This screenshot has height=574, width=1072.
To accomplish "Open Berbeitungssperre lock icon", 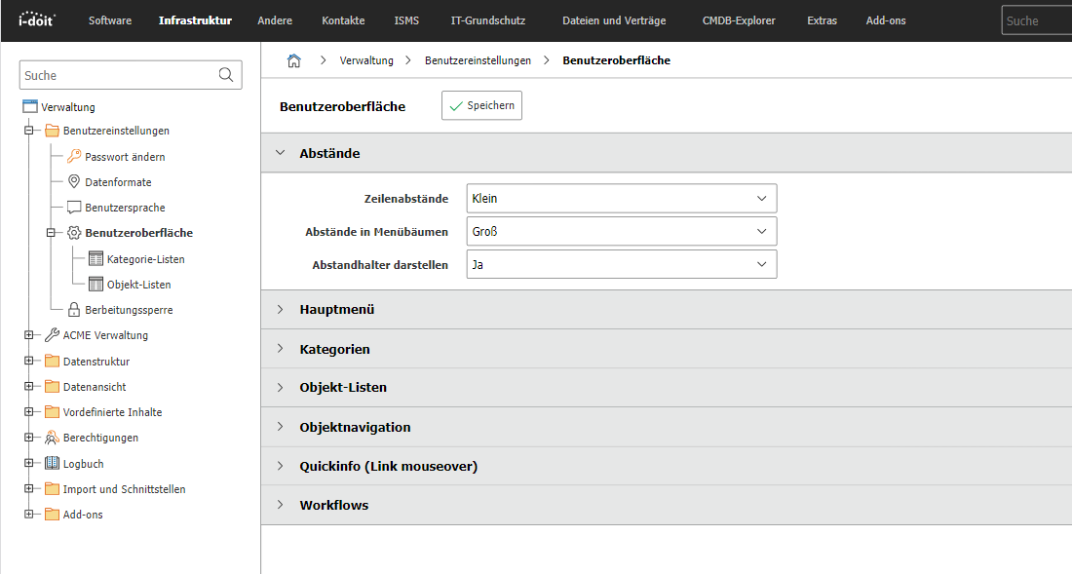I will click(74, 310).
